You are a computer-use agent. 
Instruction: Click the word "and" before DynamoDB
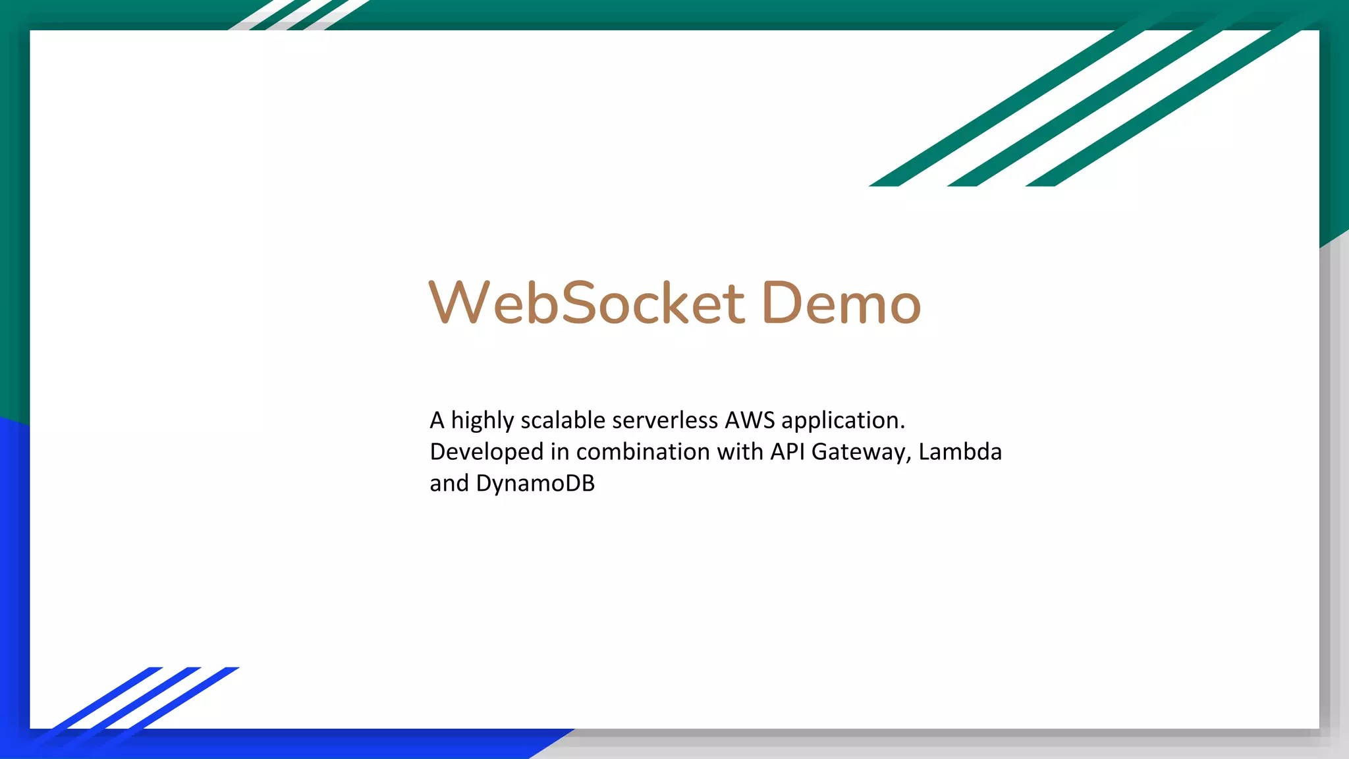pyautogui.click(x=449, y=484)
